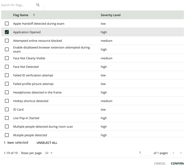Sort by Flag Name arrow

click(x=34, y=15)
